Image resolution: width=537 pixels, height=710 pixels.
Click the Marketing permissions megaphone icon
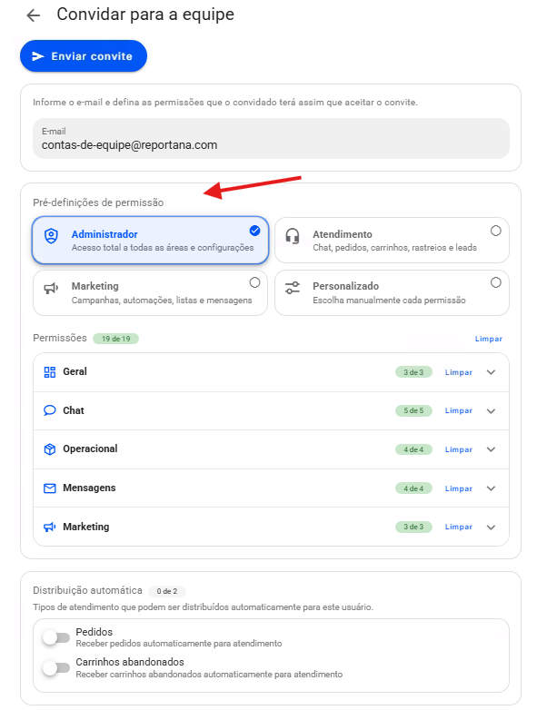pos(50,528)
